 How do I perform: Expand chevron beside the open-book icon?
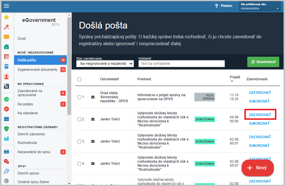click(11, 151)
